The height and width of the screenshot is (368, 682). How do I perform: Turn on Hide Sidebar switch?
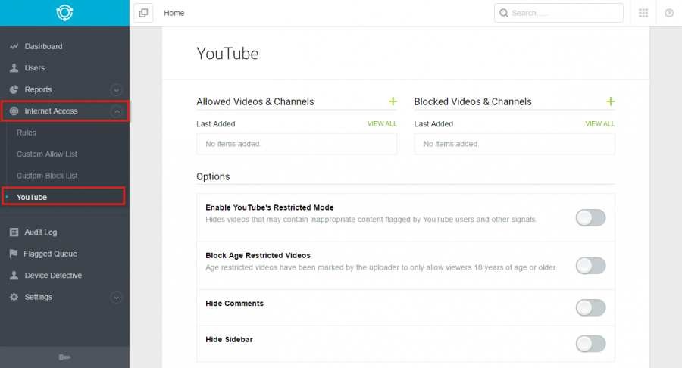(590, 344)
